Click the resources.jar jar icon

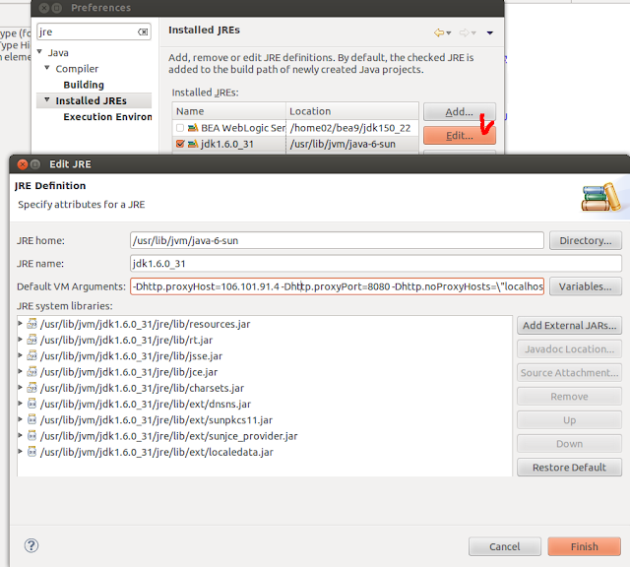[x=32, y=324]
